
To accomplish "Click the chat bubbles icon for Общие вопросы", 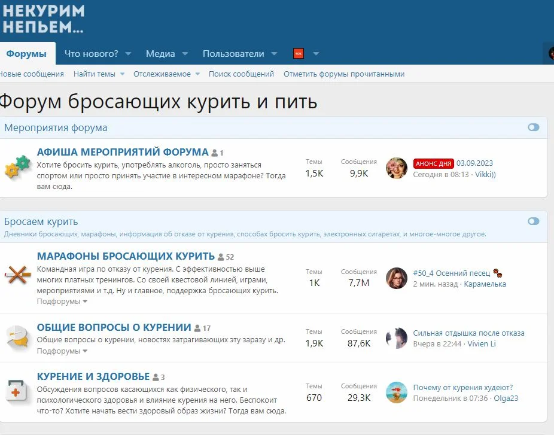I will pos(17,336).
